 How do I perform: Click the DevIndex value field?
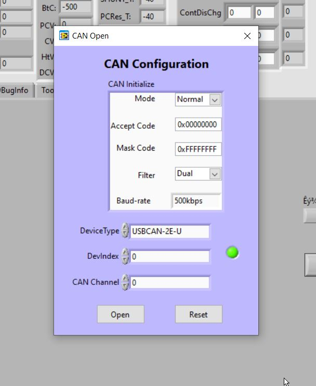pyautogui.click(x=169, y=256)
